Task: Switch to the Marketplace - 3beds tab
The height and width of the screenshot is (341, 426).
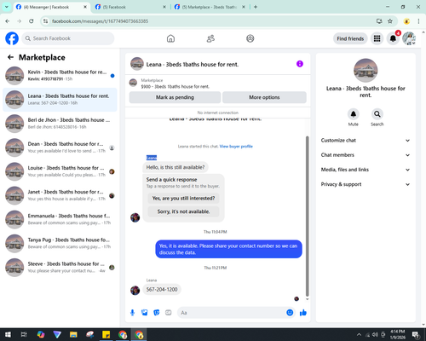Action: point(210,7)
